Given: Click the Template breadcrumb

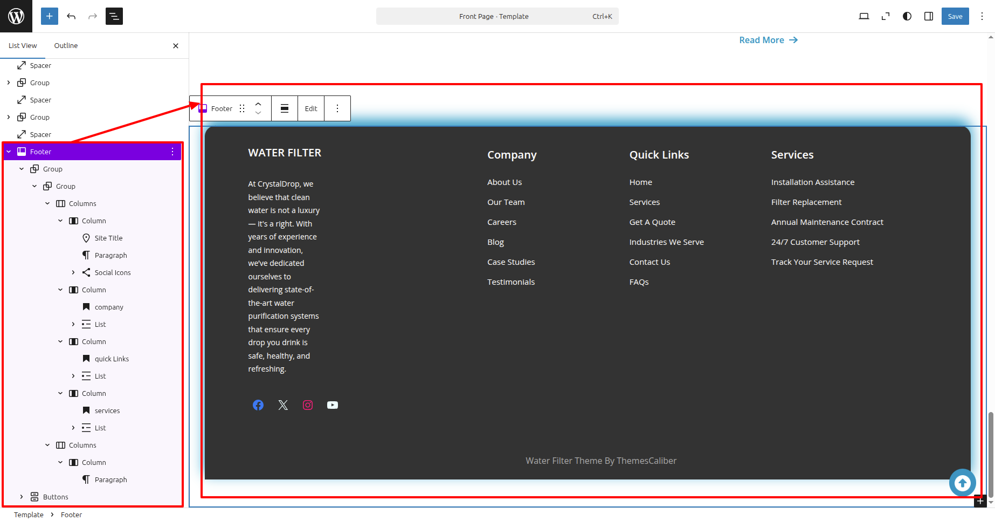Looking at the screenshot, I should pyautogui.click(x=29, y=515).
